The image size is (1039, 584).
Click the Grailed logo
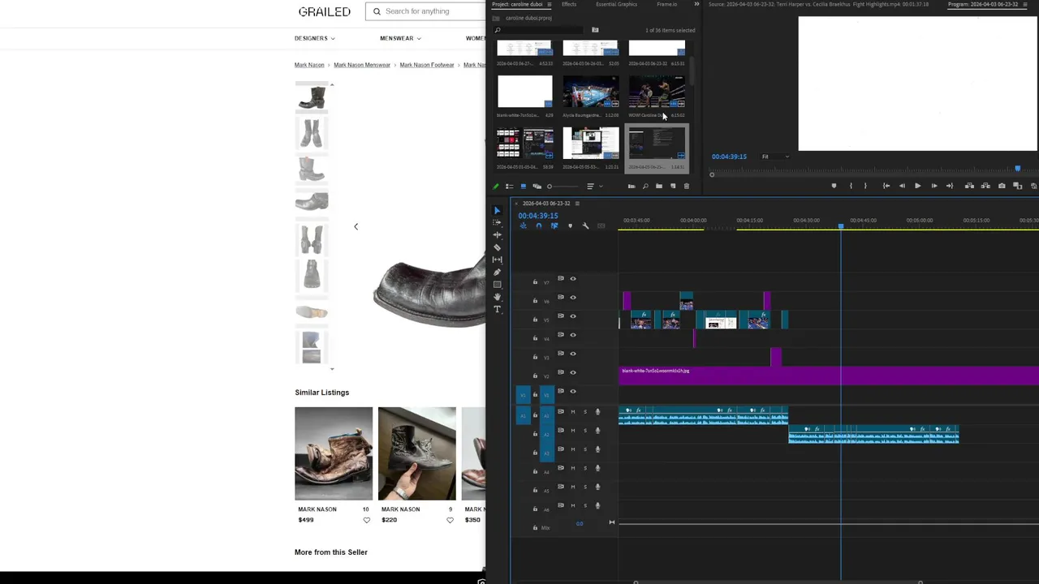[325, 11]
